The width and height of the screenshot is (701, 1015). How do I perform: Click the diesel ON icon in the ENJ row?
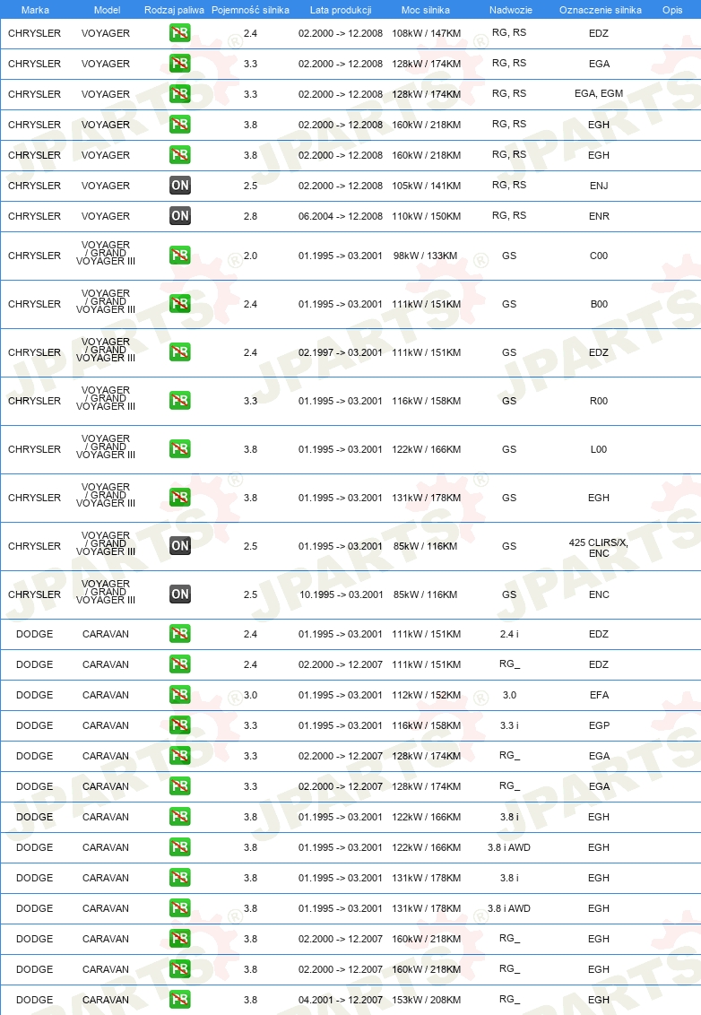(x=180, y=186)
